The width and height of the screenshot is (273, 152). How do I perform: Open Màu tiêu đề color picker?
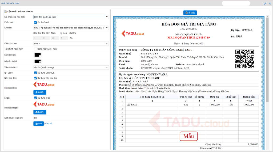coord(38,55)
